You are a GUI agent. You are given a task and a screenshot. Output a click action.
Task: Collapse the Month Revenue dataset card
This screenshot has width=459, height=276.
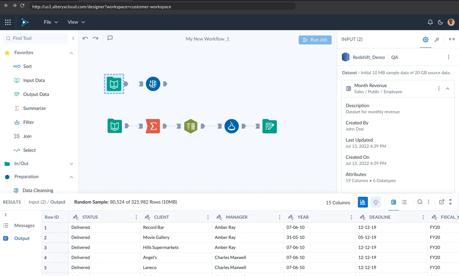448,89
